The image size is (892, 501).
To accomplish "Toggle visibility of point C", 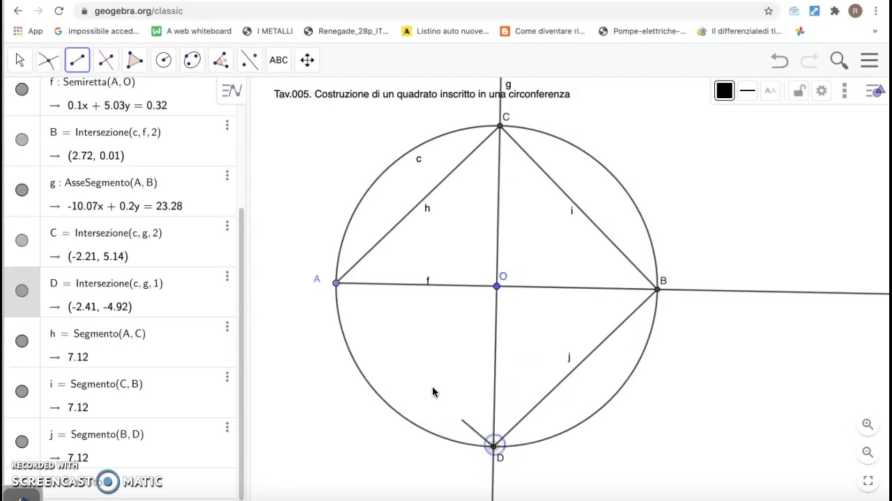I will tap(22, 241).
